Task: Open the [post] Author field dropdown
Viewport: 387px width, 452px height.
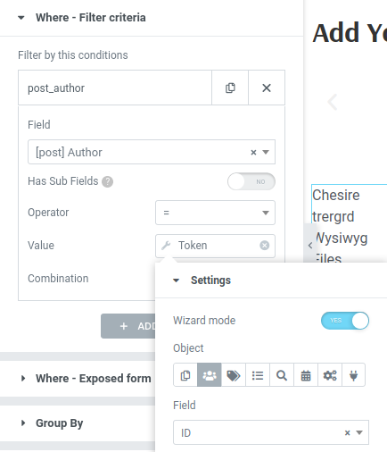Action: (x=152, y=152)
